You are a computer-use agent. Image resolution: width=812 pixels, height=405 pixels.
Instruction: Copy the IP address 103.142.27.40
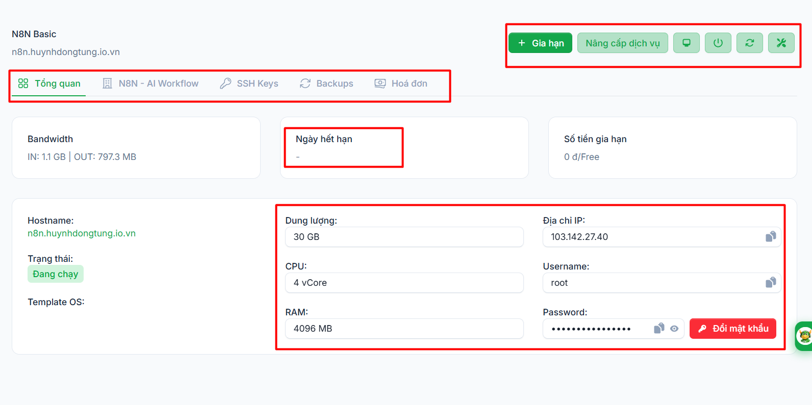click(771, 236)
